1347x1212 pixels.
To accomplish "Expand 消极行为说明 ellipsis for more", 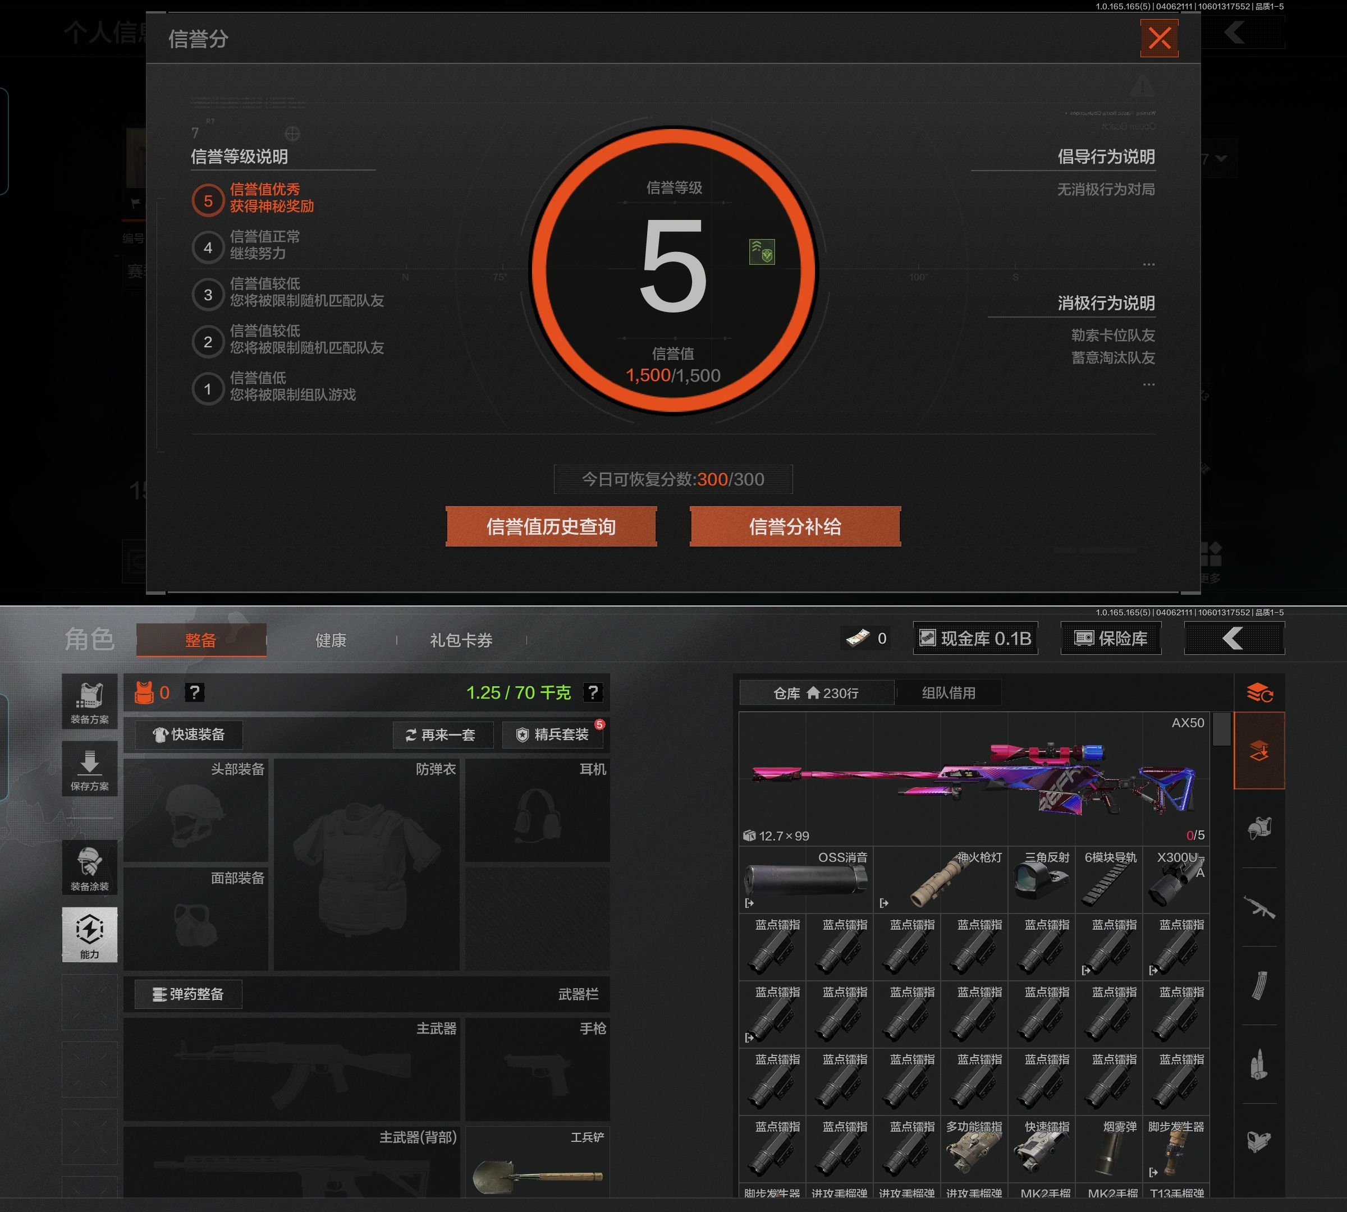I will 1148,384.
